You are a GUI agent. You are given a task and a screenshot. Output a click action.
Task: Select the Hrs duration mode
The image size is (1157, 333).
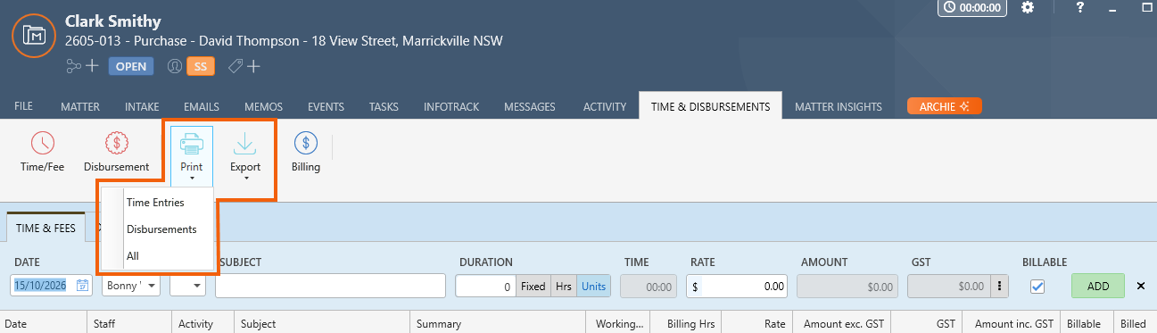click(564, 287)
